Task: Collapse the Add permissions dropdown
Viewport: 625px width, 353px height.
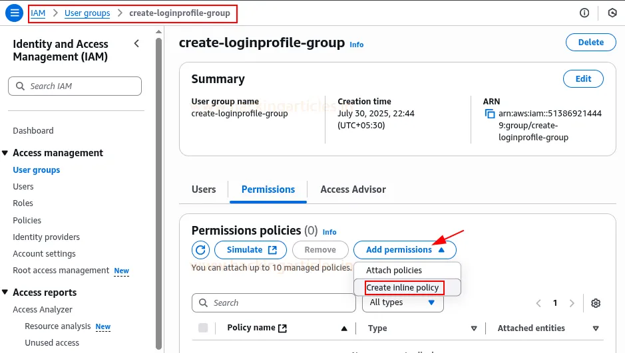Action: (405, 250)
